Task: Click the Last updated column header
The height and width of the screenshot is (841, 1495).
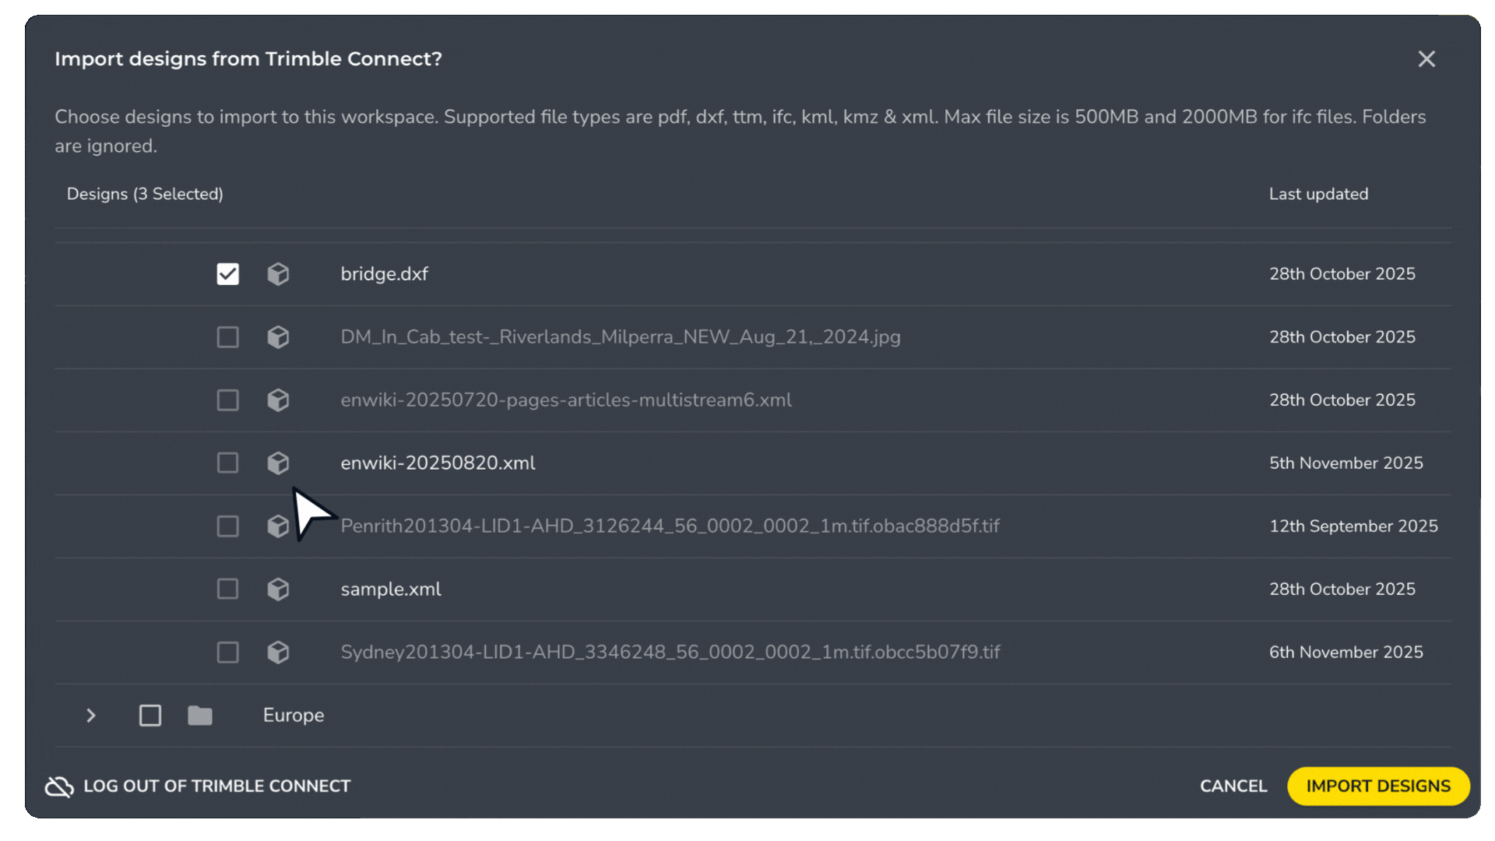Action: click(x=1318, y=194)
